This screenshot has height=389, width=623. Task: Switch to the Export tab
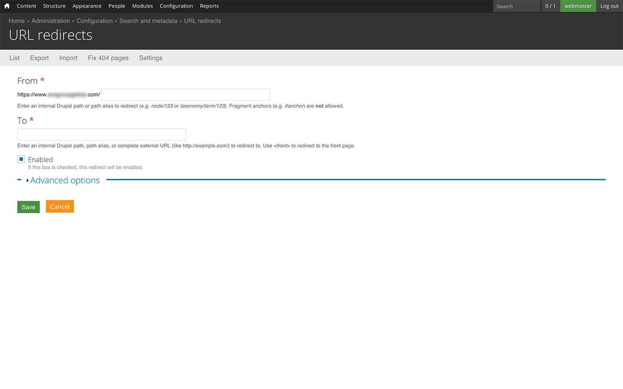point(39,58)
